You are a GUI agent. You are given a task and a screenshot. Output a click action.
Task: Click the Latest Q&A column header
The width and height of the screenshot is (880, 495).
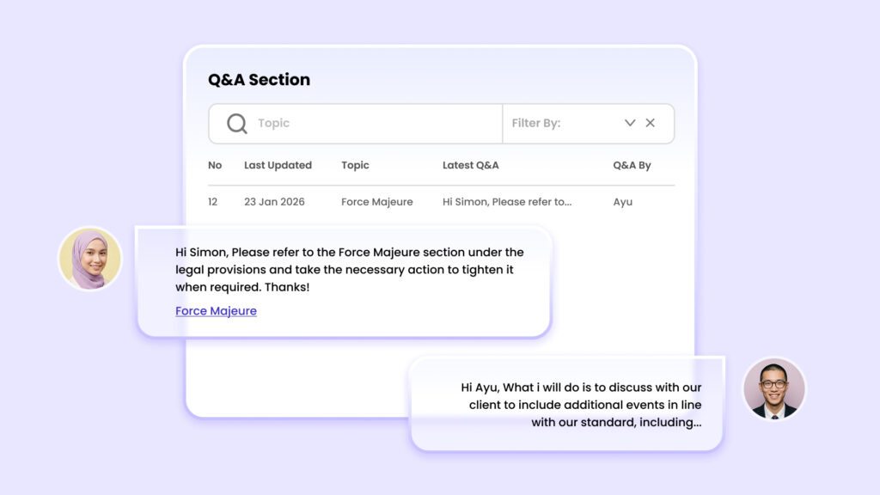pos(470,165)
